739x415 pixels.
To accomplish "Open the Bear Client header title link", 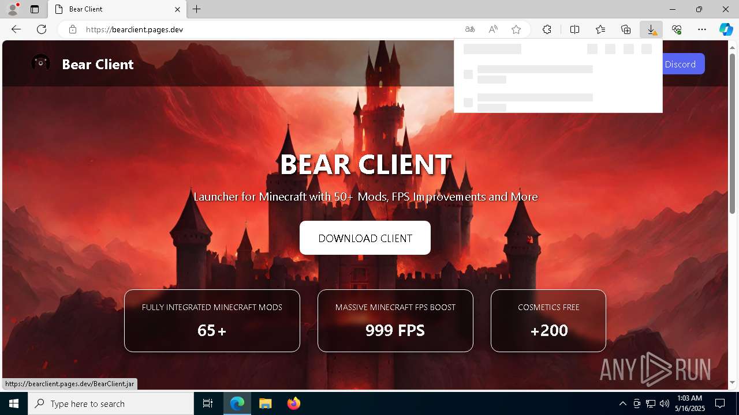I will pos(98,64).
